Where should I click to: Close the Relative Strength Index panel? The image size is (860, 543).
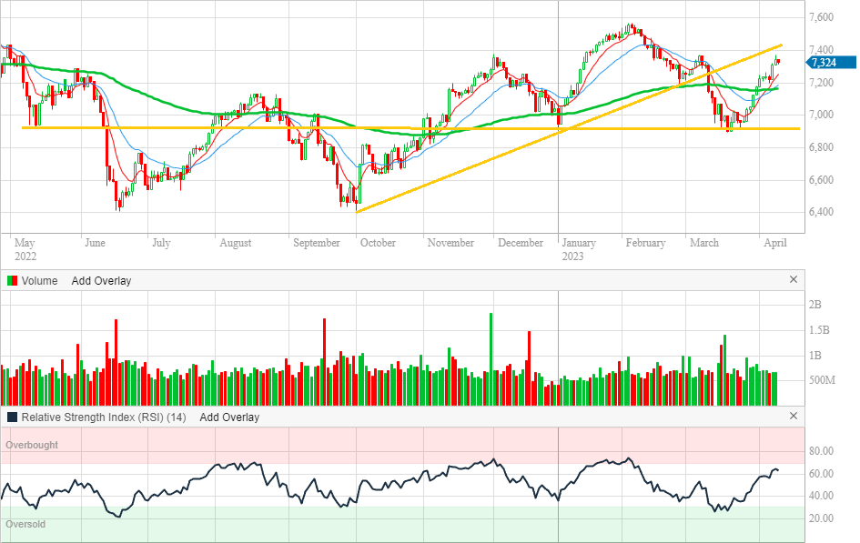click(x=793, y=417)
